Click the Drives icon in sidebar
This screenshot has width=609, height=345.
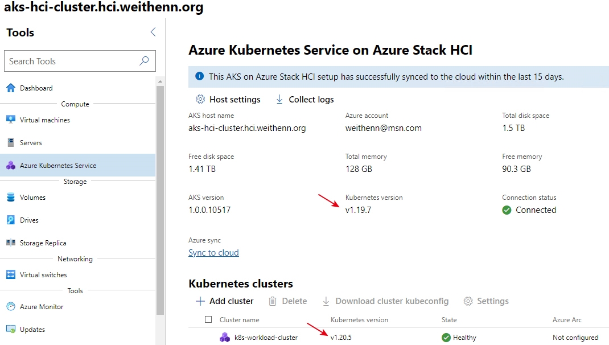click(x=11, y=220)
